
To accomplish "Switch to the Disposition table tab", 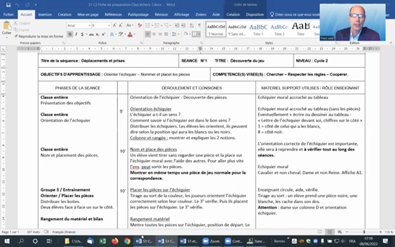I will coord(255,13).
